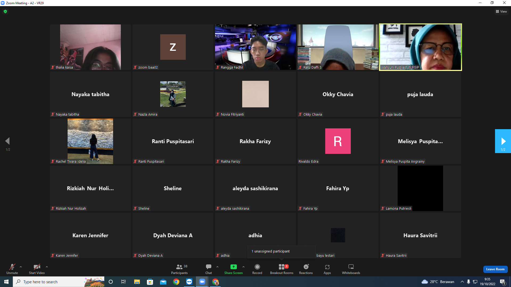The image size is (511, 287).
Task: Click the green encryption shield icon
Action: [x=5, y=11]
